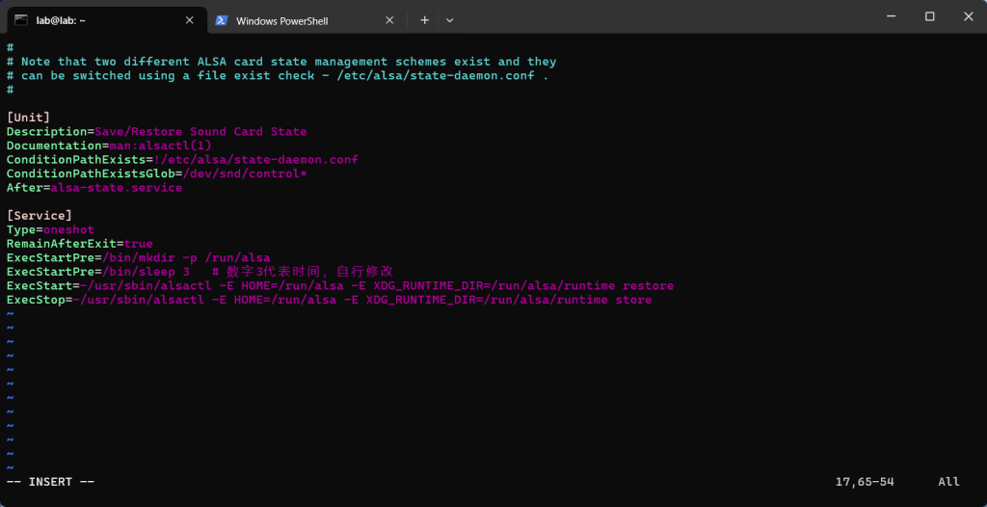Open a new tab with plus button
This screenshot has width=987, height=507.
[x=424, y=19]
